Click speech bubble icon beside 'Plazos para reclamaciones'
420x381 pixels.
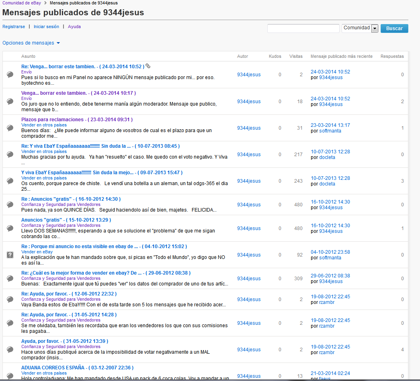(x=10, y=128)
